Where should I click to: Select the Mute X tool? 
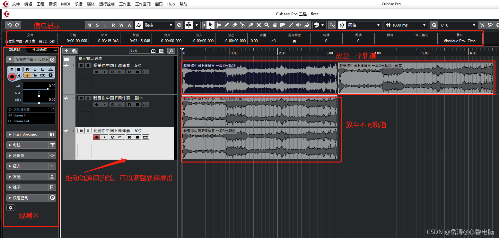(259, 25)
